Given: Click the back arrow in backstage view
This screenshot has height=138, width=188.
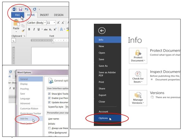Looking at the screenshot, I should [102, 31].
